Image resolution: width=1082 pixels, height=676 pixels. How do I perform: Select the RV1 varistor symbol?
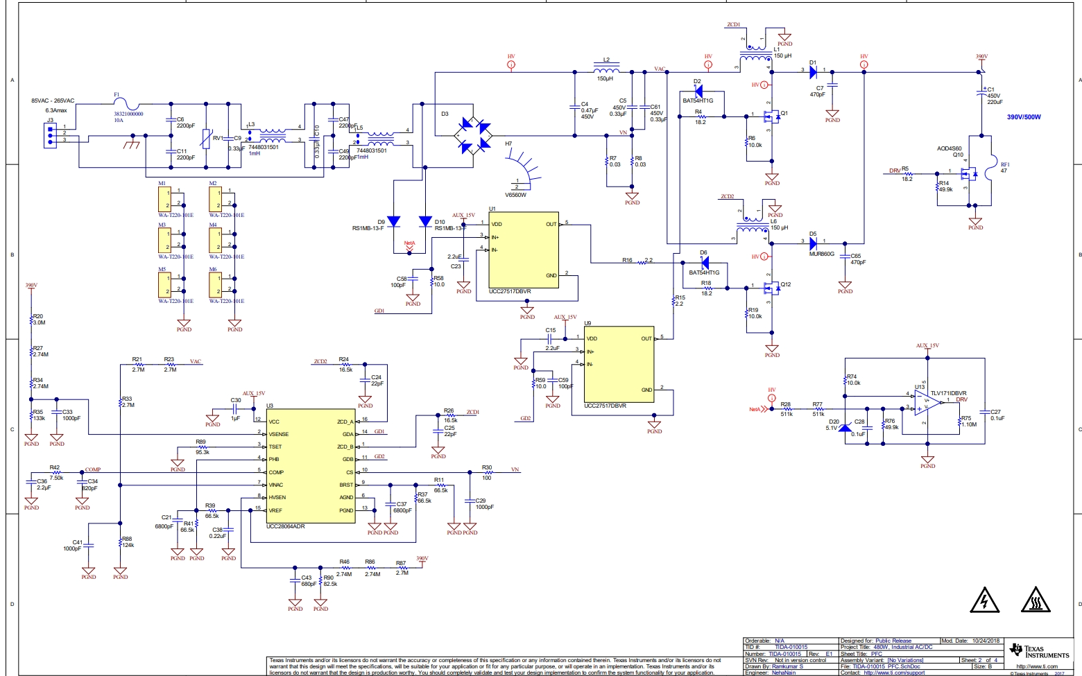(x=206, y=139)
